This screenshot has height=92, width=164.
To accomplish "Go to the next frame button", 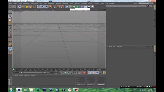I will pos(69,73).
